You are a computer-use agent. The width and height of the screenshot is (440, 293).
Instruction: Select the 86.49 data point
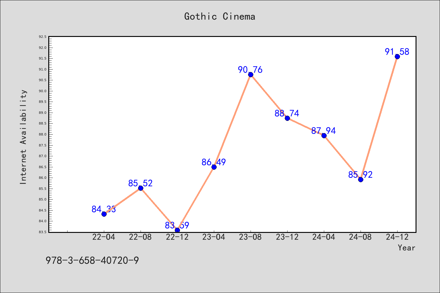[x=214, y=167]
